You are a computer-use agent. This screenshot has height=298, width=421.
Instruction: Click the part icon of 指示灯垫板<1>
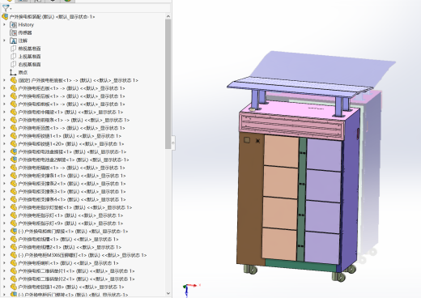coord(14,207)
